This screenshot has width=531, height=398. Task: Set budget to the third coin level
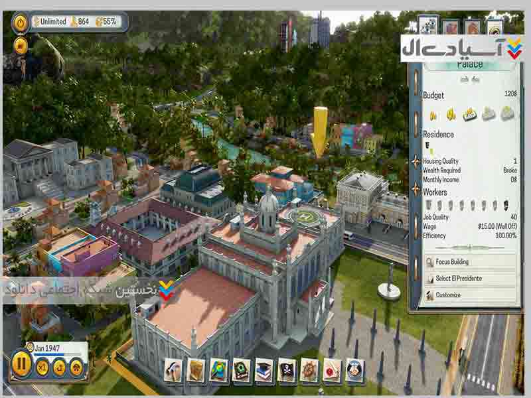click(x=470, y=114)
